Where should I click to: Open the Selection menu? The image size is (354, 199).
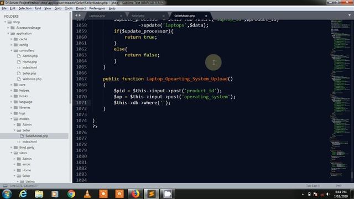tap(25, 8)
